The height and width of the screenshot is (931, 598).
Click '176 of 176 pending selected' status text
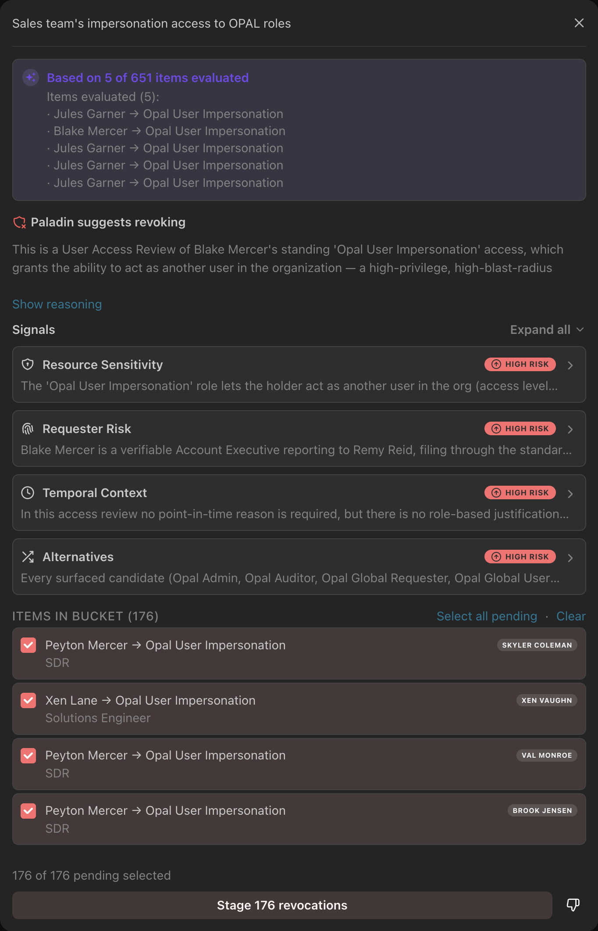coord(92,875)
